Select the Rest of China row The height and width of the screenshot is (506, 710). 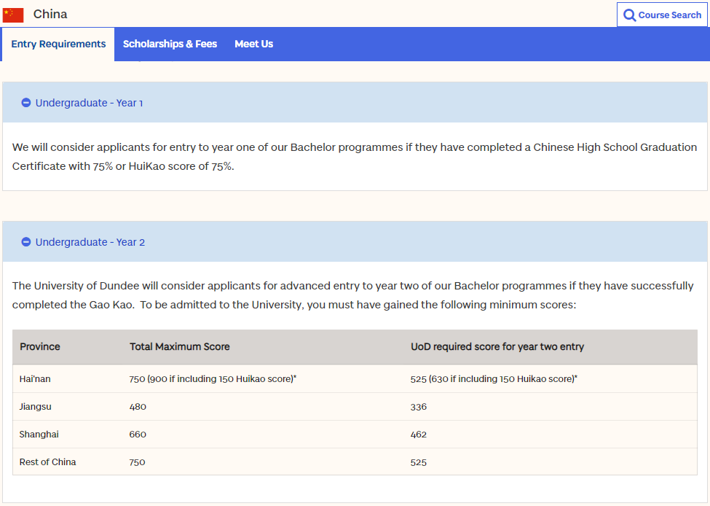pos(355,462)
